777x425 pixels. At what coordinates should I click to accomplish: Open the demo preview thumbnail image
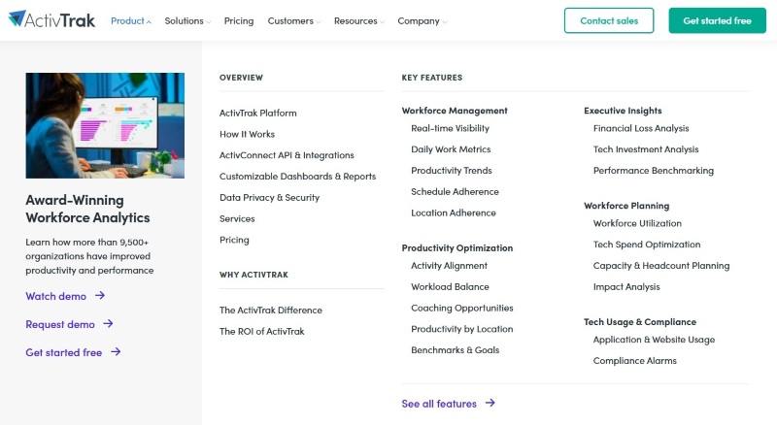tap(105, 125)
